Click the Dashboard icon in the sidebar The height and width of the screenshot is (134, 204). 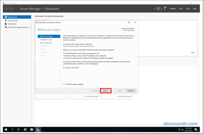coord(6,17)
